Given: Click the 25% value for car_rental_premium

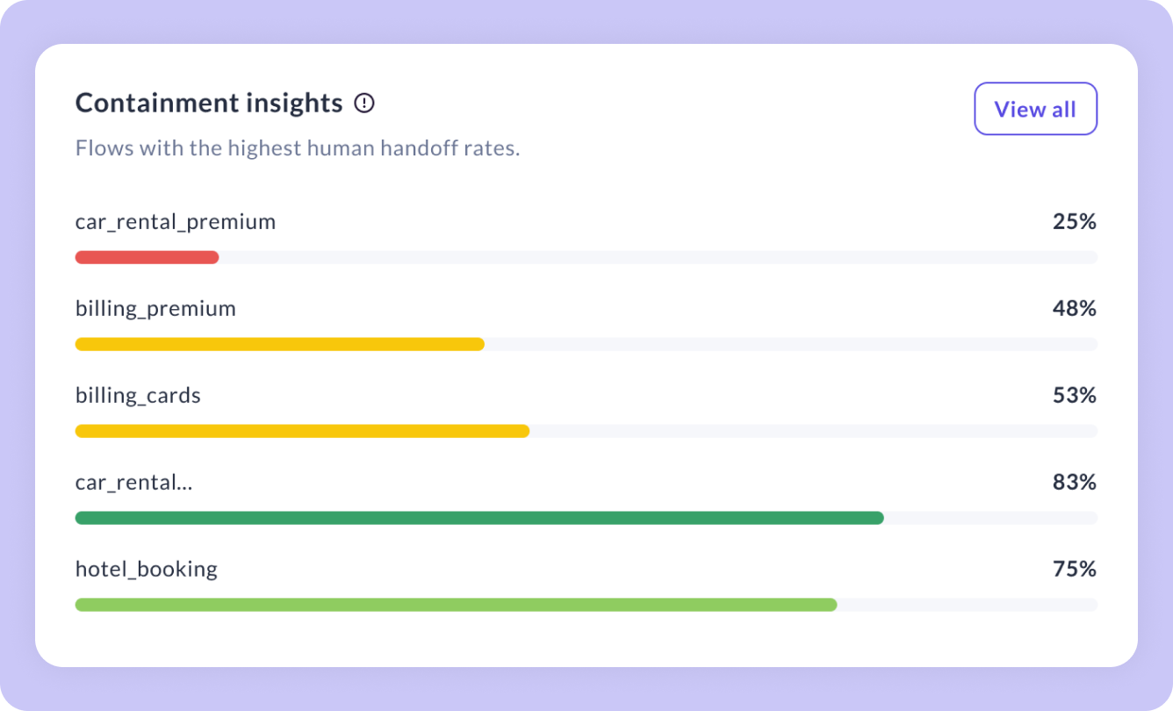Looking at the screenshot, I should 1075,221.
